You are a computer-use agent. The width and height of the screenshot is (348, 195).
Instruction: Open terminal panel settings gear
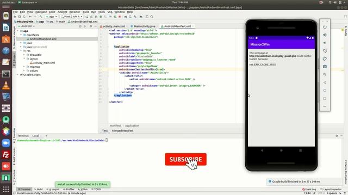pyautogui.click(x=337, y=136)
